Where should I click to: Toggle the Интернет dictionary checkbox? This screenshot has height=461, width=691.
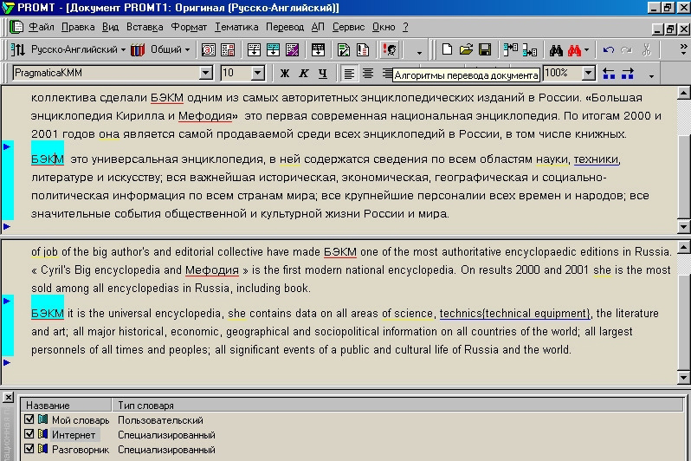pos(29,435)
